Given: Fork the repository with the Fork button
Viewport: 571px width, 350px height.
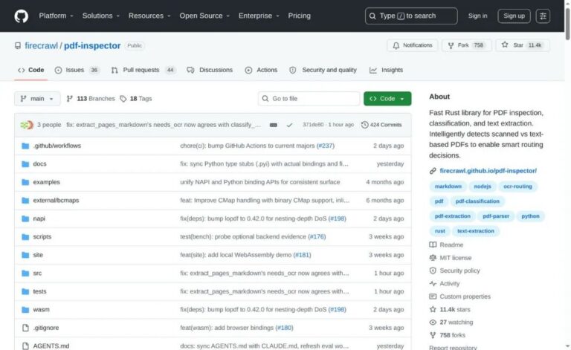Looking at the screenshot, I should pyautogui.click(x=466, y=45).
